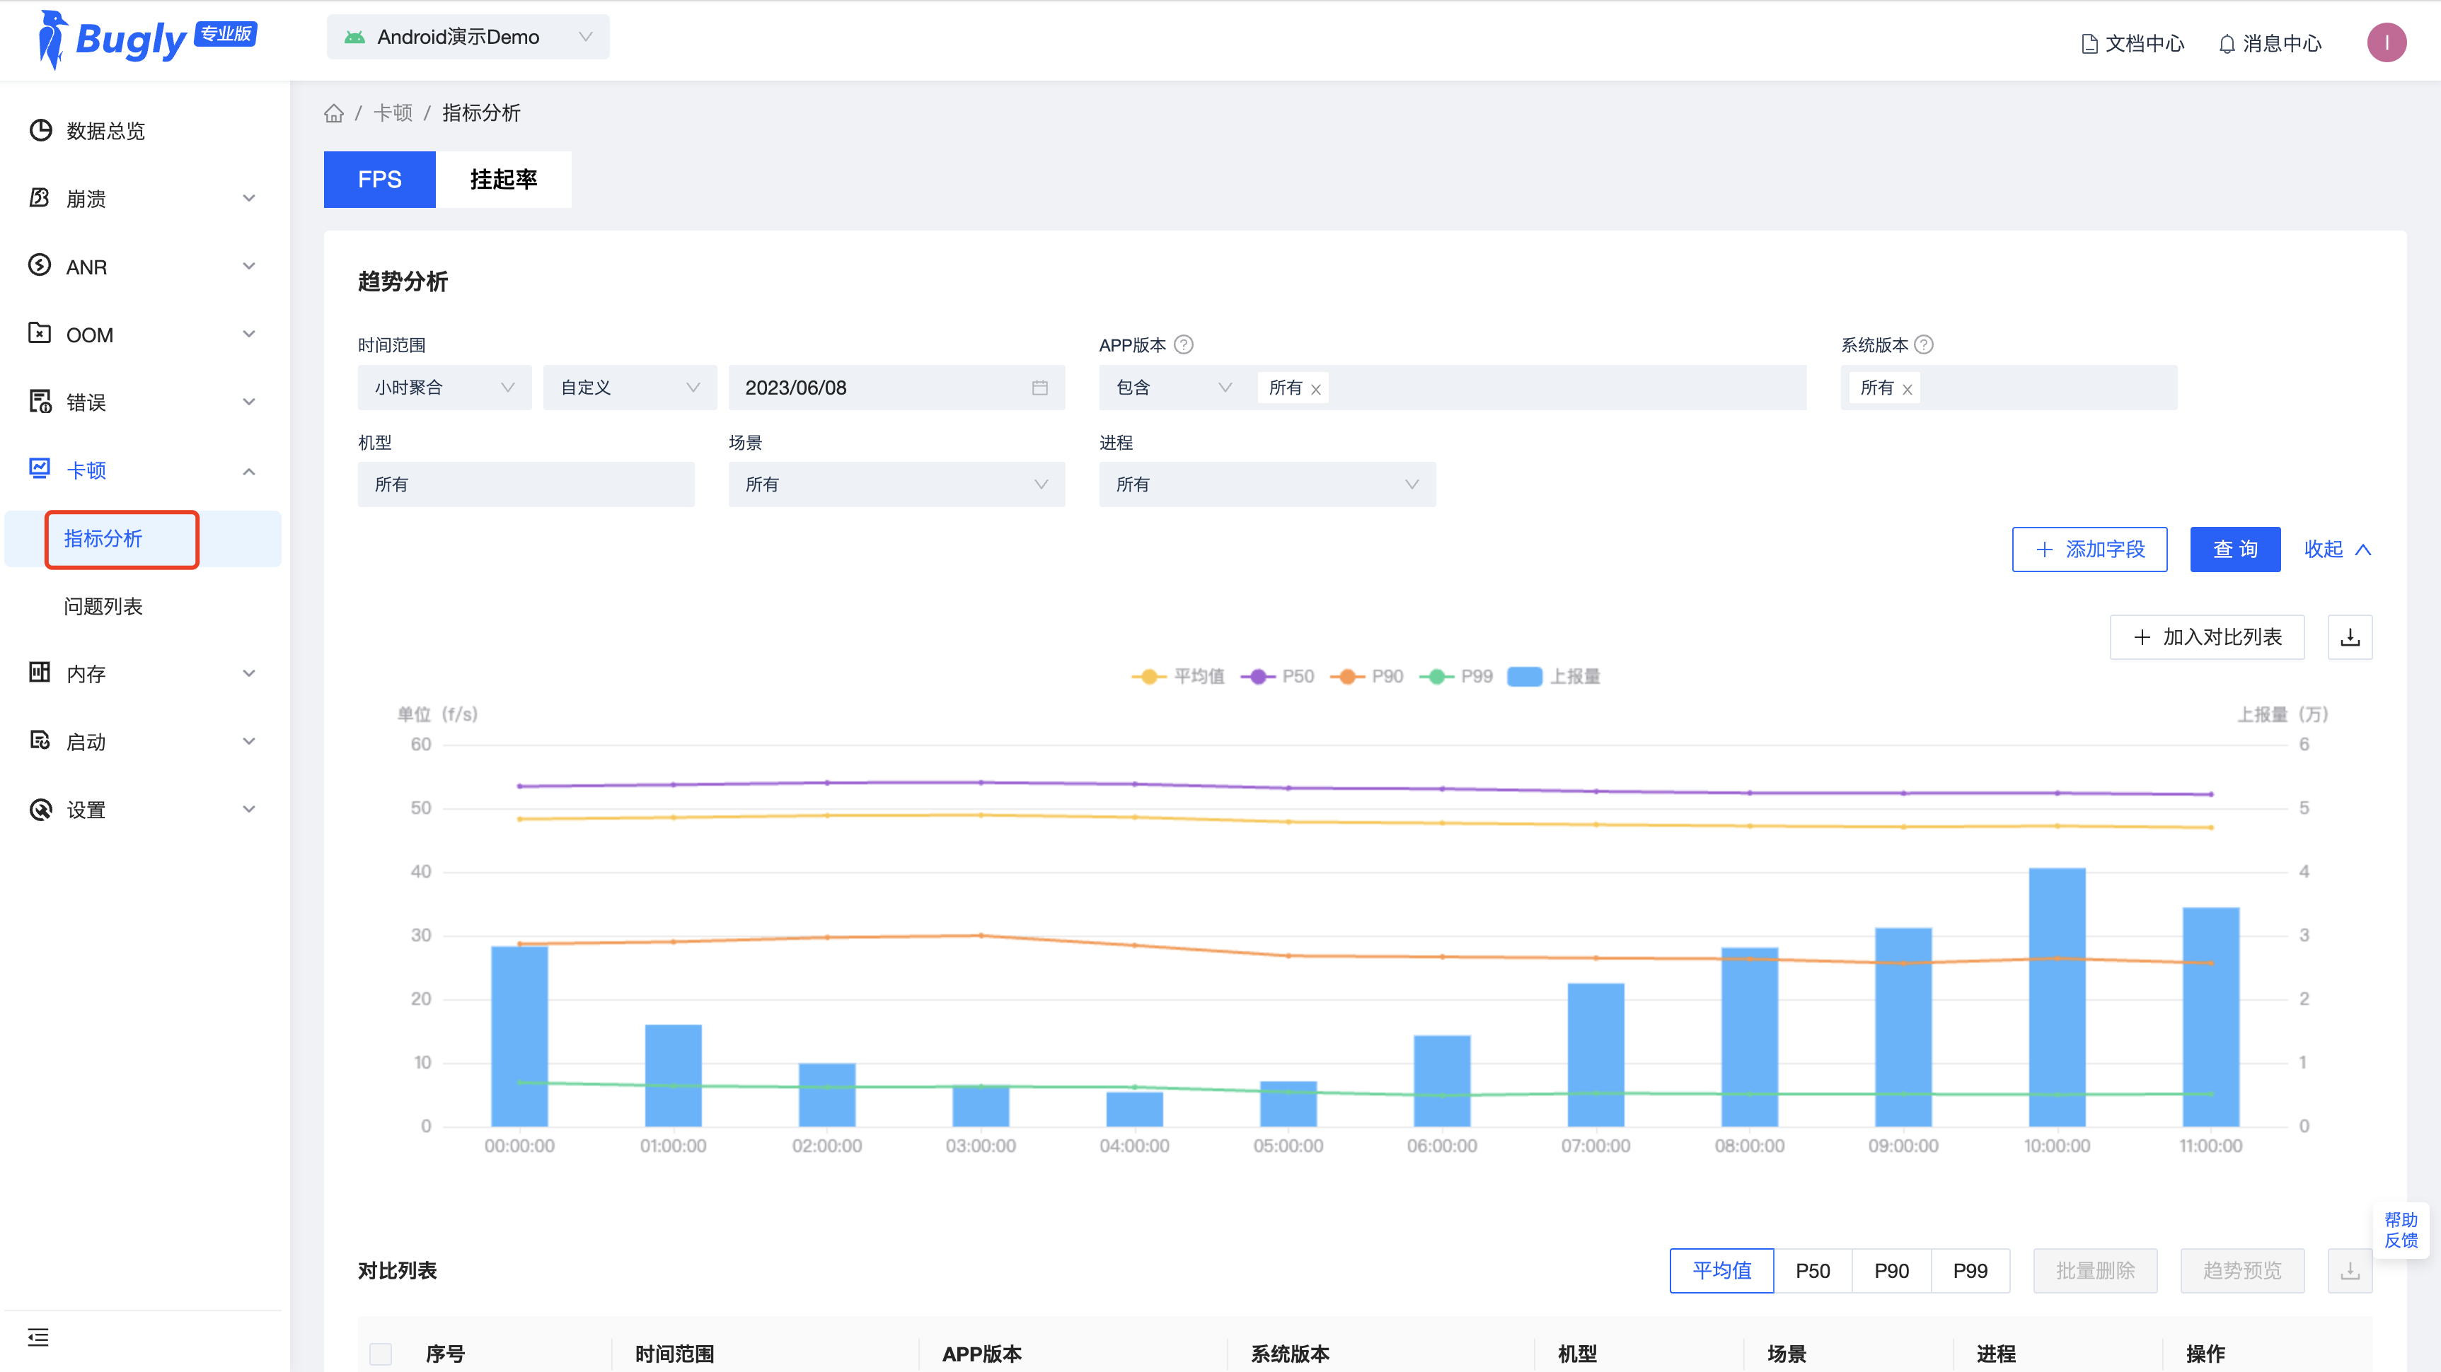Remove 所有 tag in 系统版本 field

point(1908,389)
